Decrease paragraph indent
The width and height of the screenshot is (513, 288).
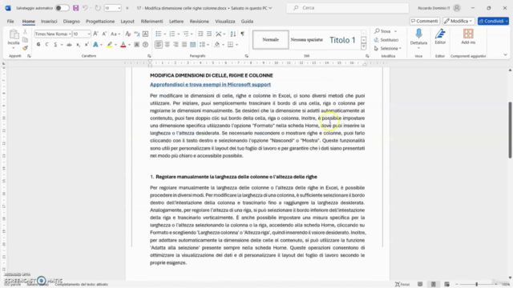(200, 34)
